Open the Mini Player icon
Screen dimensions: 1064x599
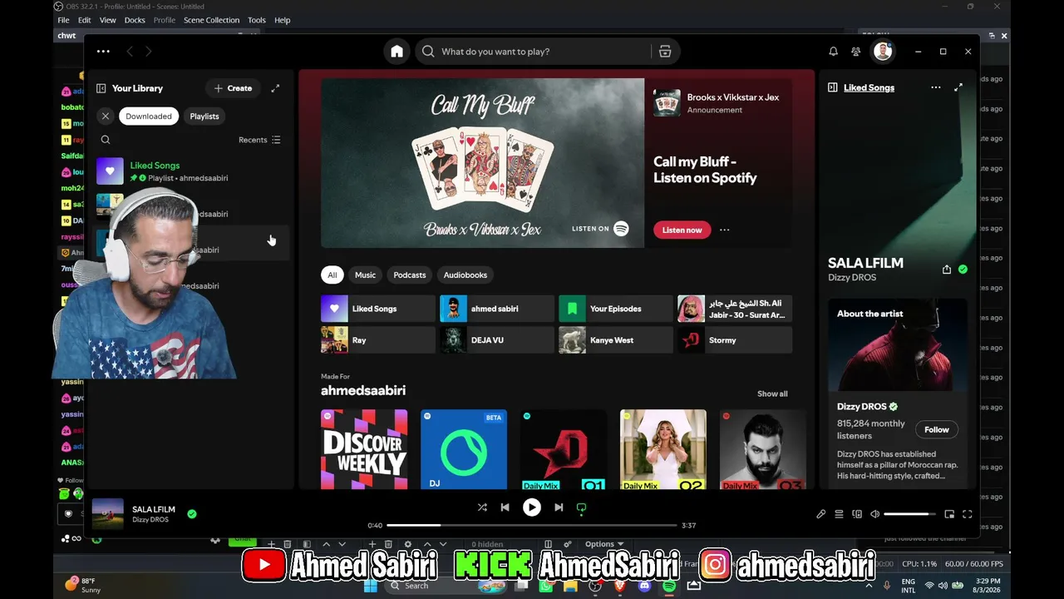tap(949, 514)
